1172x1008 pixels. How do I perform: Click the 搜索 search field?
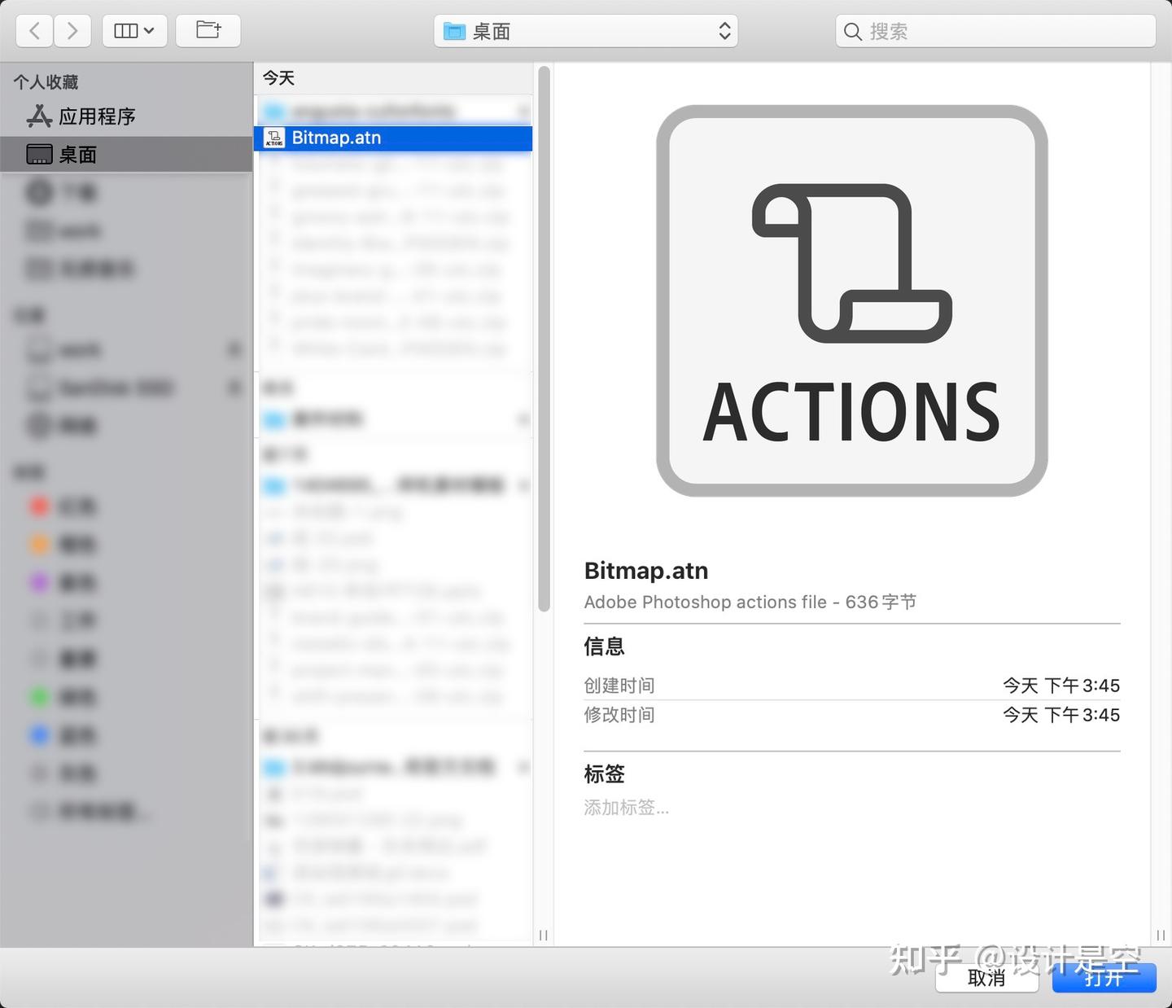pos(995,31)
